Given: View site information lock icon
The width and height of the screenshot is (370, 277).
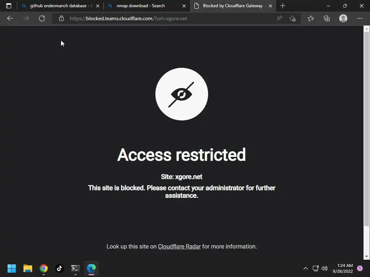Looking at the screenshot, I should [x=61, y=18].
